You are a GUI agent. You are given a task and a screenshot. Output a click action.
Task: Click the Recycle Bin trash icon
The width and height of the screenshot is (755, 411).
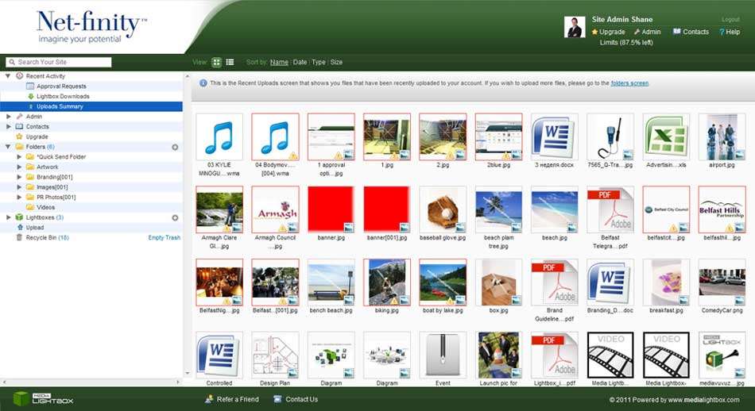[19, 237]
